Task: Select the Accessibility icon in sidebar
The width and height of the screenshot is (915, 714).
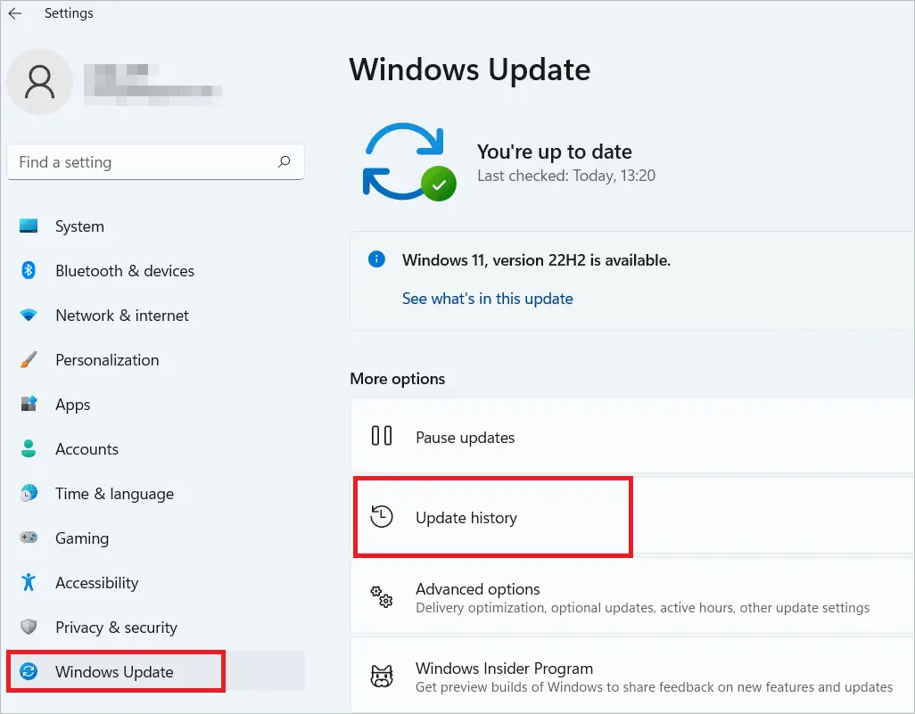Action: click(x=28, y=583)
